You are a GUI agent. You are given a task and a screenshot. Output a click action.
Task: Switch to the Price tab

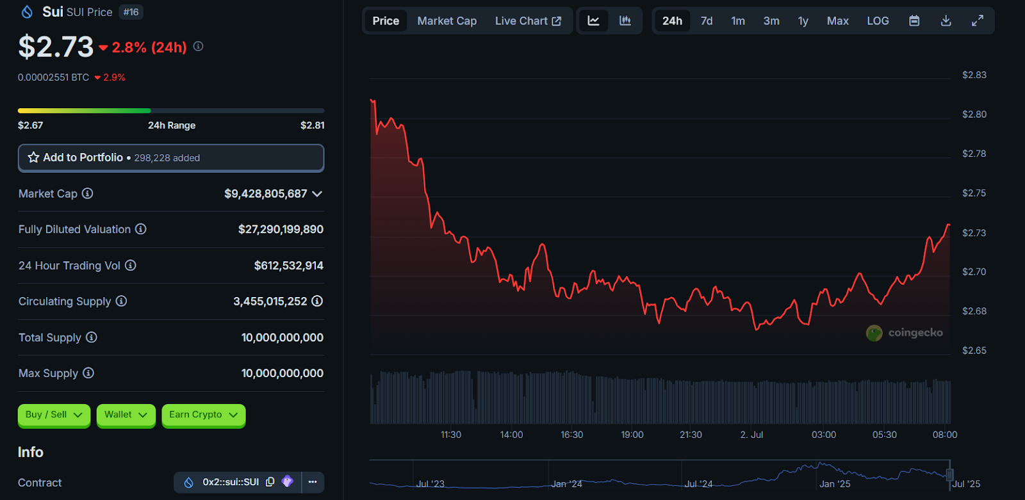pos(386,20)
